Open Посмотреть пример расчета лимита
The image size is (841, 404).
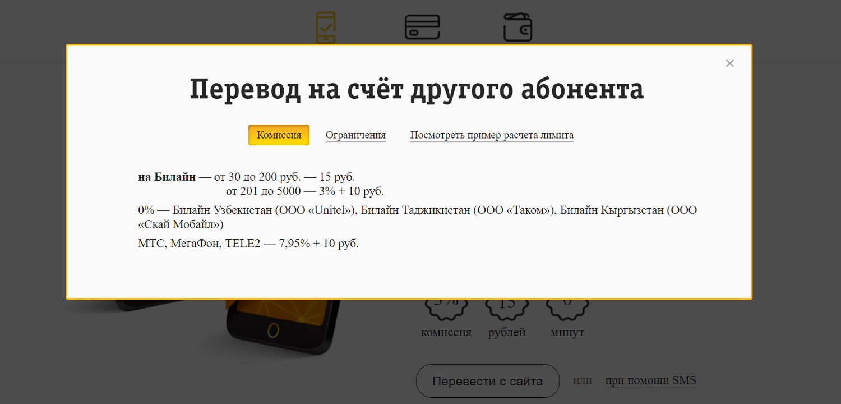[491, 135]
